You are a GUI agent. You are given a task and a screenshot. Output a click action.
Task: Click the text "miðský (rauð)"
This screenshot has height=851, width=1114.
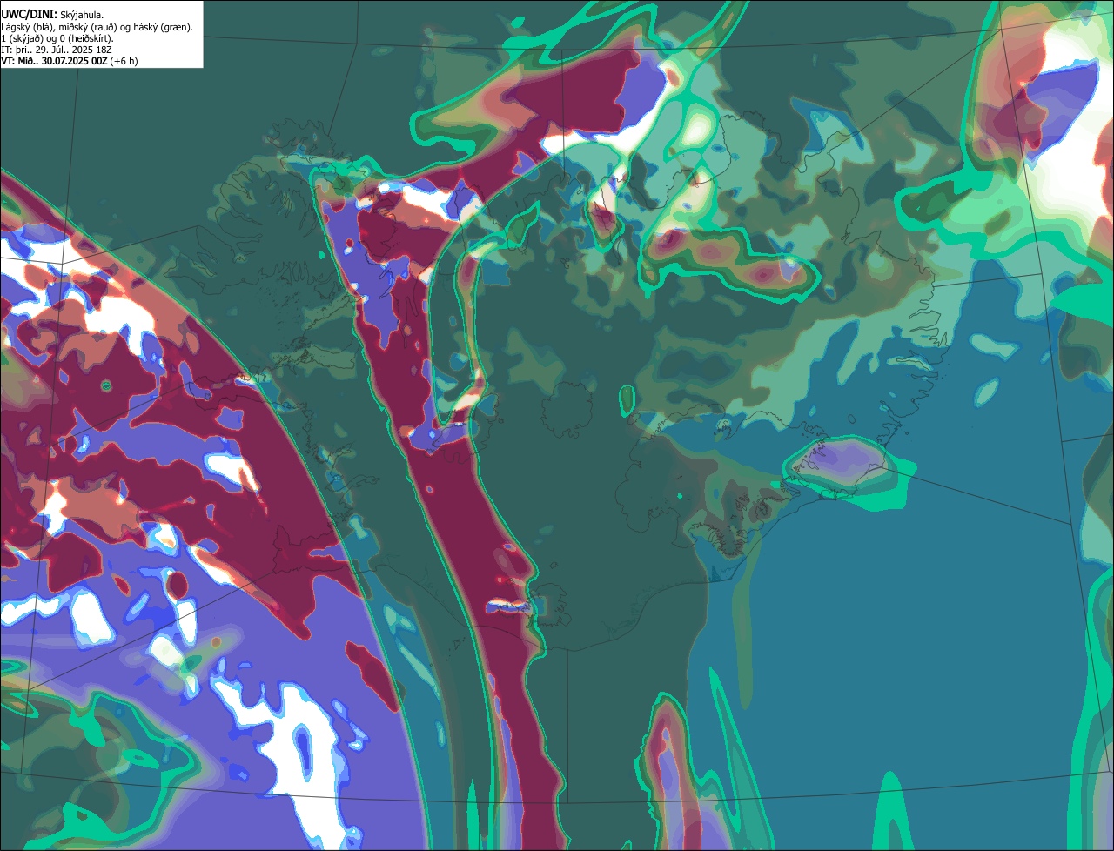[87, 28]
